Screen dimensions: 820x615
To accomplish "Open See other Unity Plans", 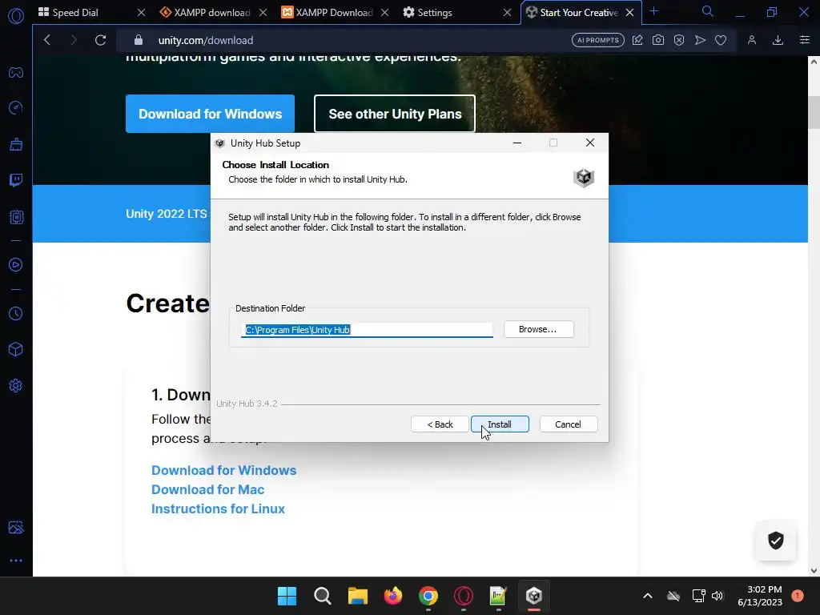I will tap(395, 114).
